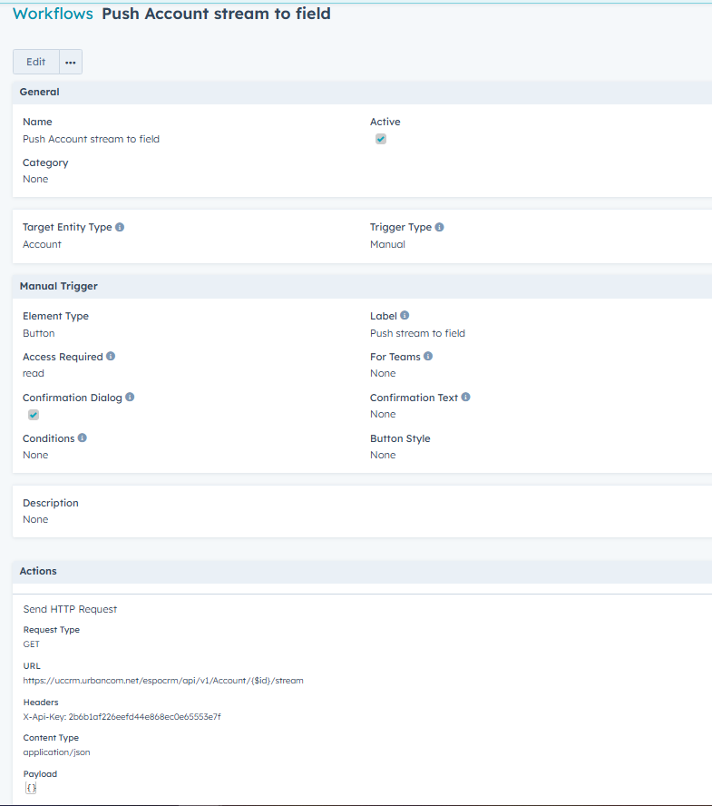
Task: Click the Manual Trigger panel header
Action: tap(59, 286)
